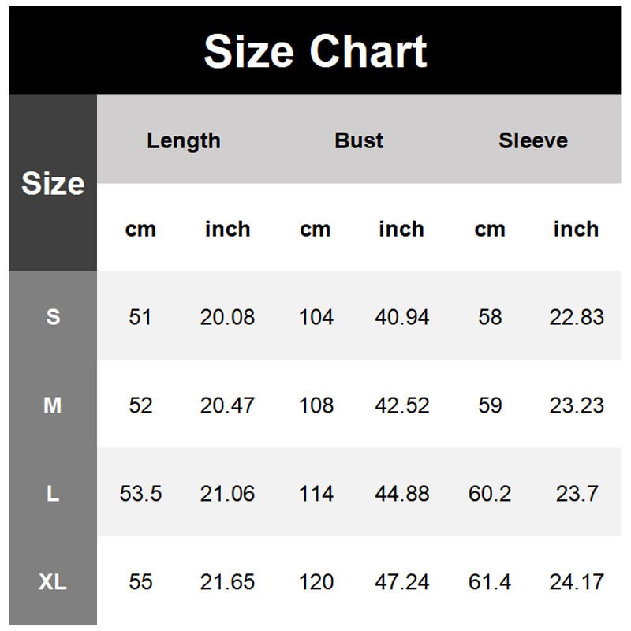Screen dimensions: 631x631
Task: Click the cm subheader under Bust
Action: pyautogui.click(x=315, y=229)
